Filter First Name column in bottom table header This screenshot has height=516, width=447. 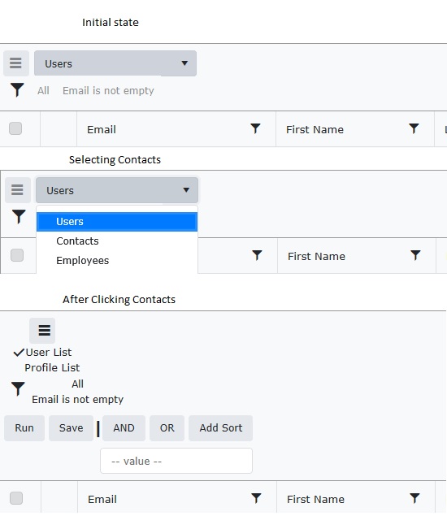pos(414,498)
